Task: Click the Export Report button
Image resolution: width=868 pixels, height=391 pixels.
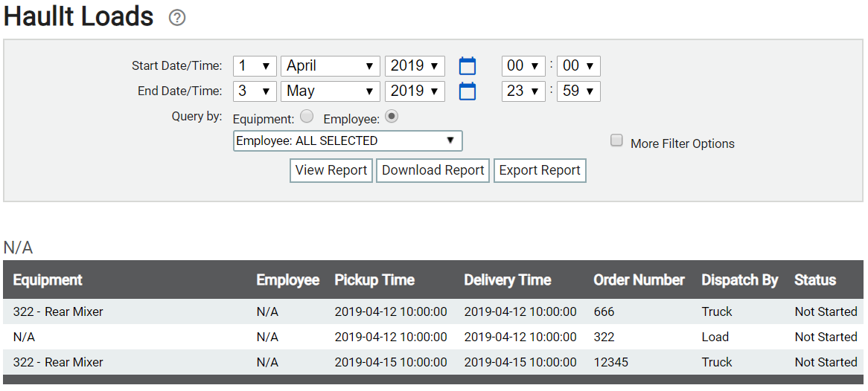Action: pyautogui.click(x=540, y=170)
